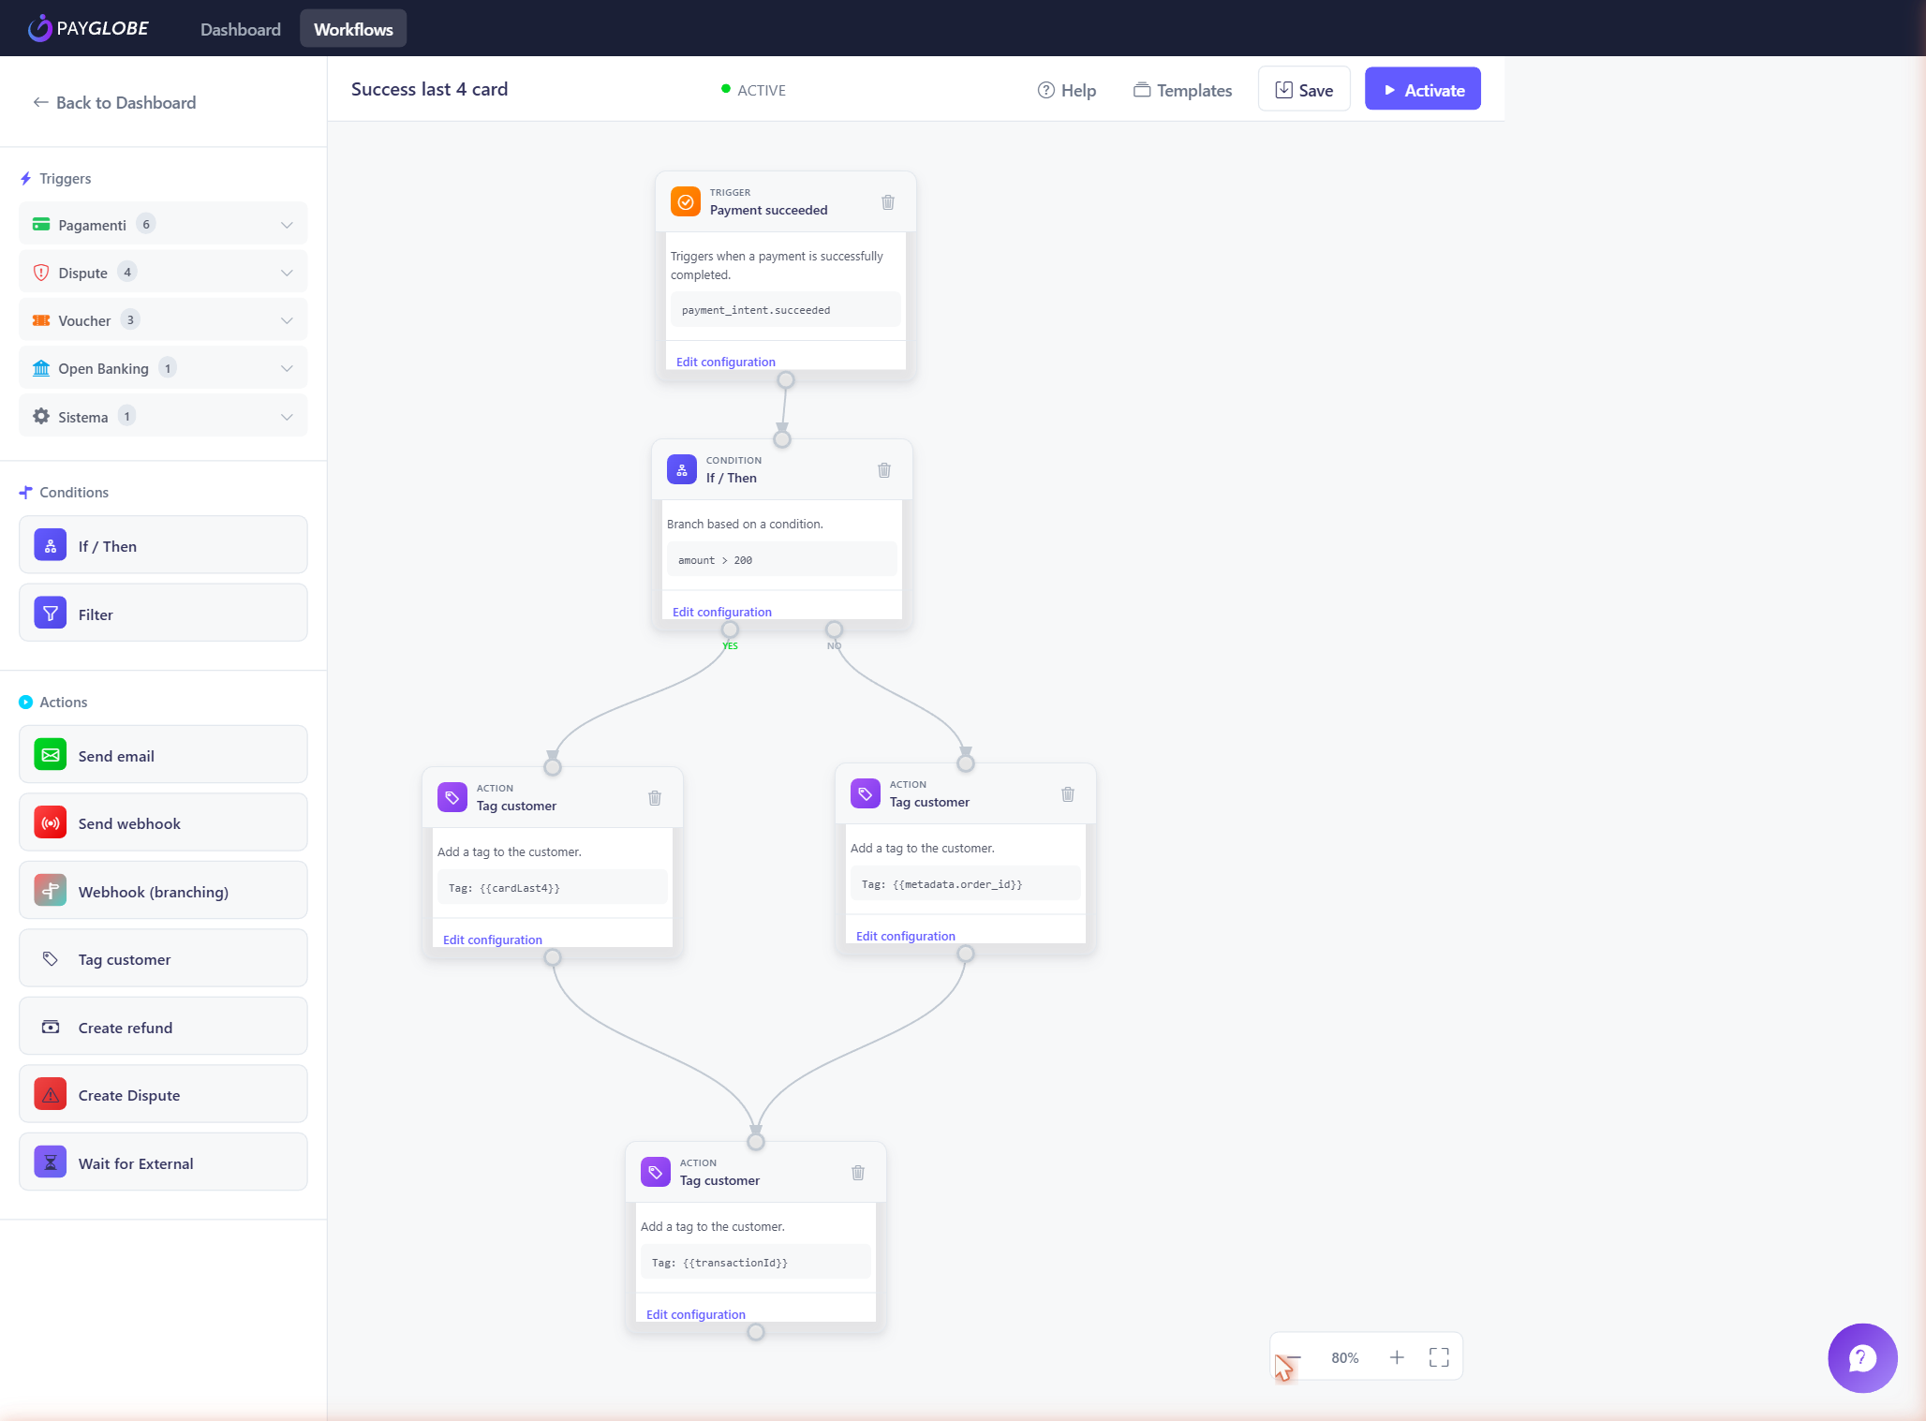
Task: Expand the Sistema triggers group
Action: [x=163, y=417]
